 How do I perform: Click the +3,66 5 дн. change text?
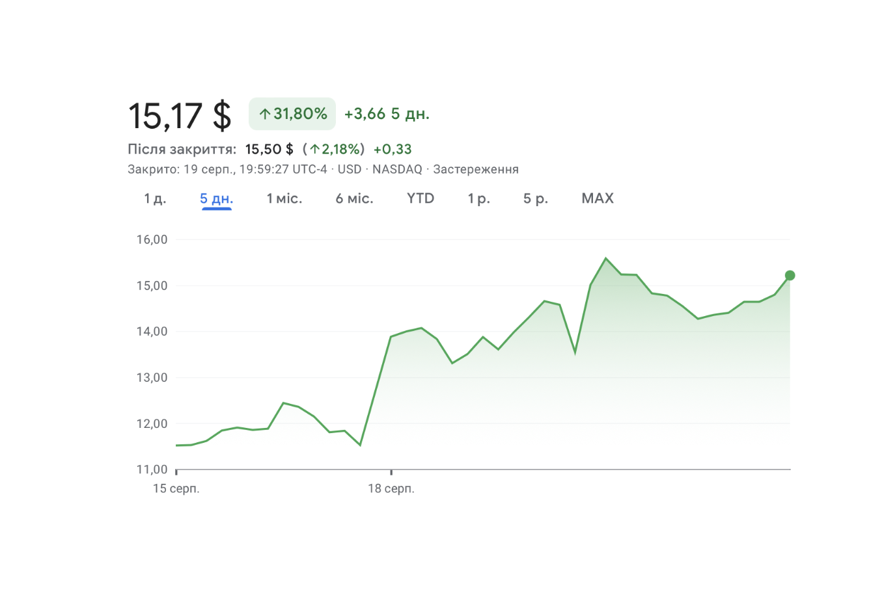(387, 114)
